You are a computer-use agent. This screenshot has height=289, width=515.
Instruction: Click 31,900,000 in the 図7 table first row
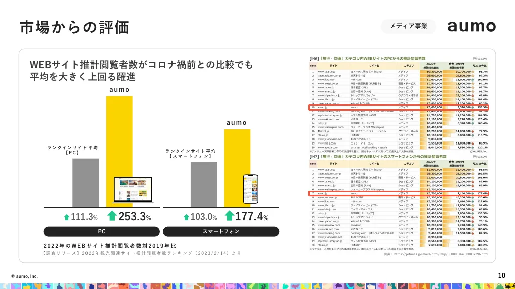(434, 170)
